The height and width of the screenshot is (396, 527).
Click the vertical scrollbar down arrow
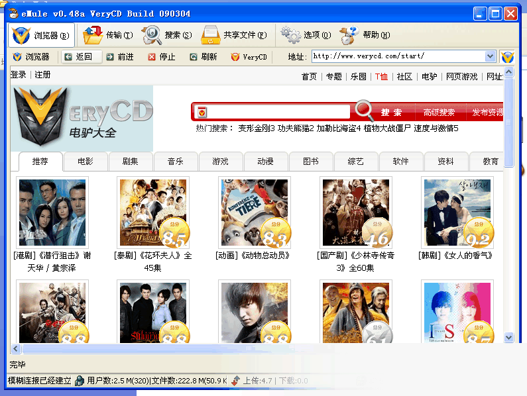(509, 337)
